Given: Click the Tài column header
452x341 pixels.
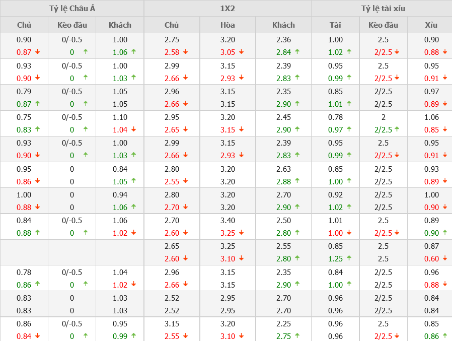Looking at the screenshot, I should point(335,25).
